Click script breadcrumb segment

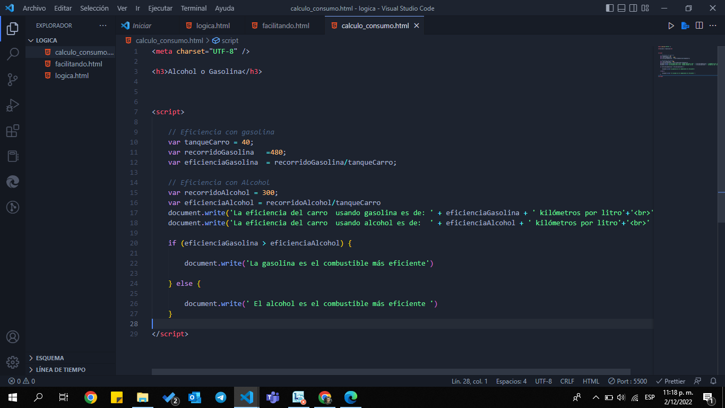(230, 40)
